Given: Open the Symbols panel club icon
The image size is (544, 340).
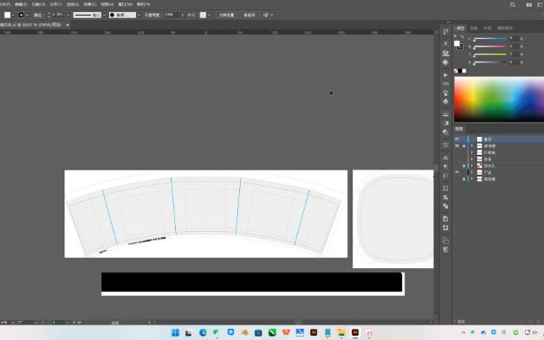Looking at the screenshot, I should coord(445,101).
